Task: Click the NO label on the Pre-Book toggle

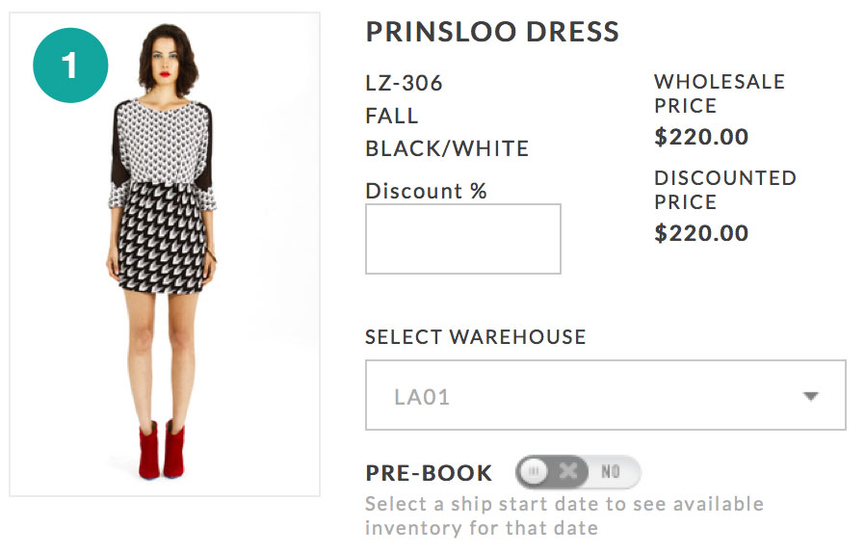Action: 611,472
